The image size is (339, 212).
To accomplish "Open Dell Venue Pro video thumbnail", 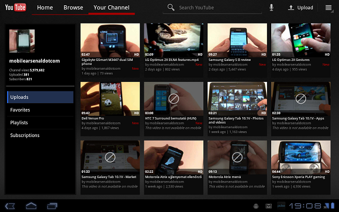I will 110,99.
